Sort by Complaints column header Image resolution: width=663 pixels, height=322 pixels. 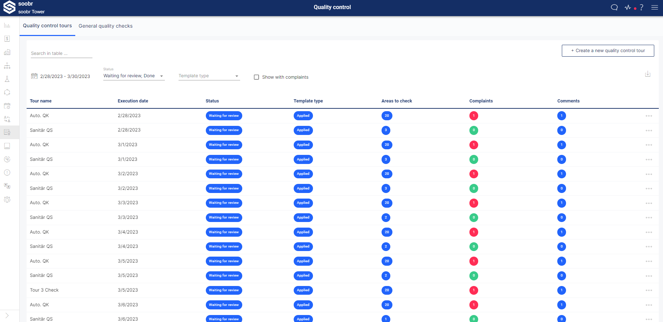point(481,101)
